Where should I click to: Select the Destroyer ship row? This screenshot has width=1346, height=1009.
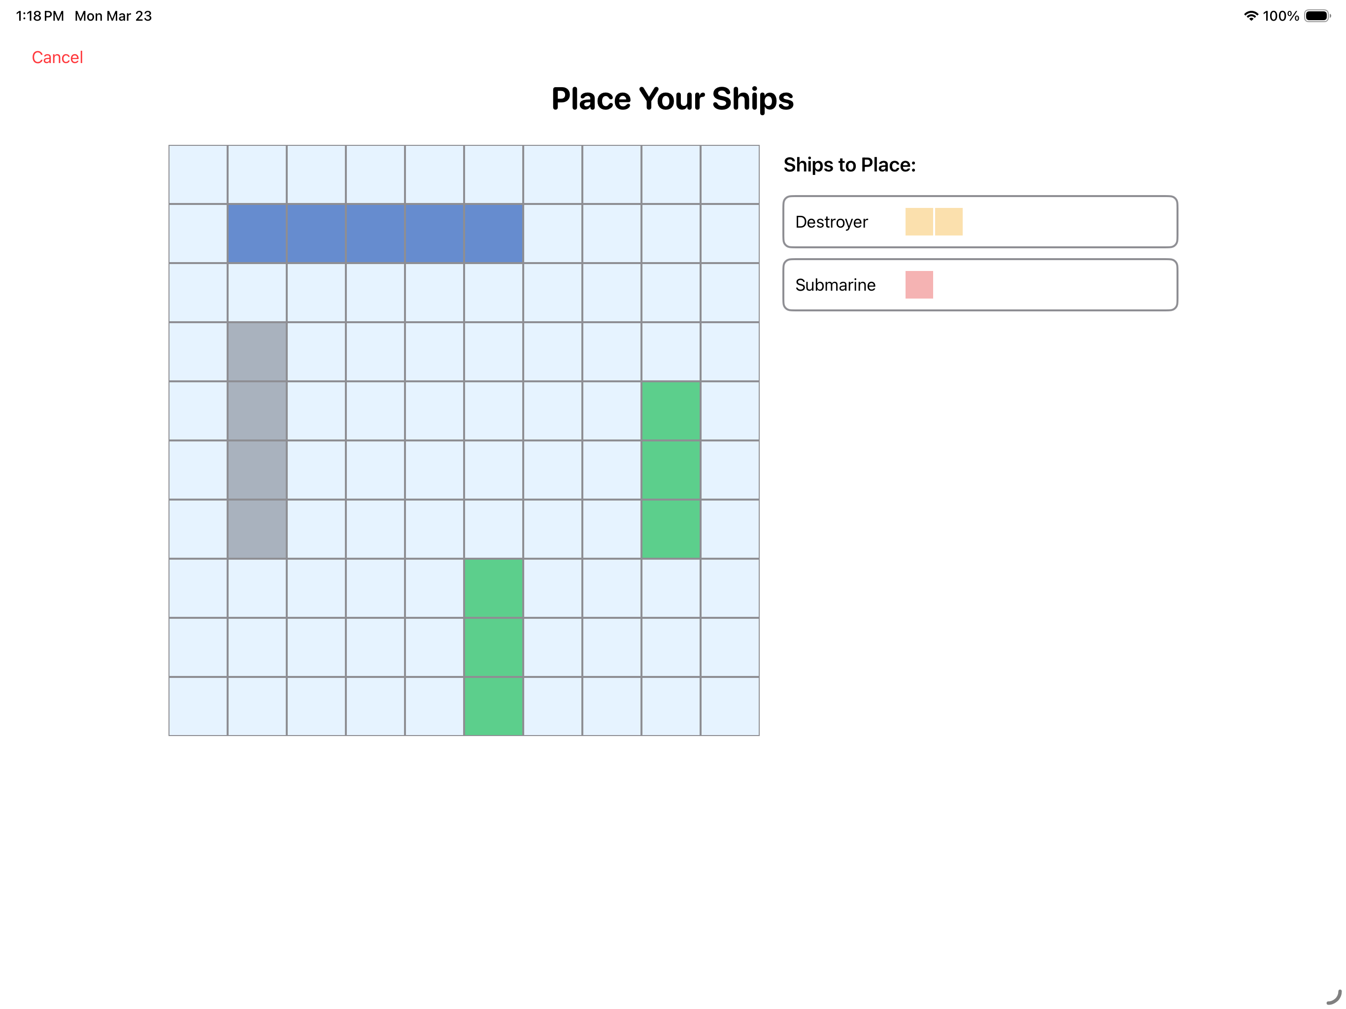pyautogui.click(x=979, y=222)
